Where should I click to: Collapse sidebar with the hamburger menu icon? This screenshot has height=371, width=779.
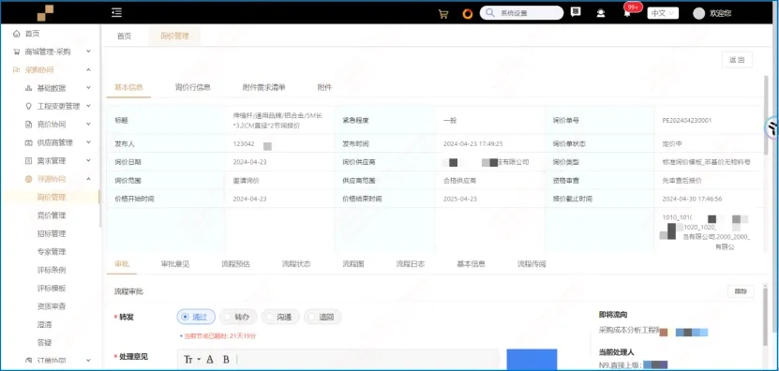[117, 12]
